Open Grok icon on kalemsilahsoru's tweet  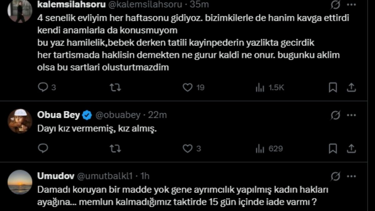[336, 5]
